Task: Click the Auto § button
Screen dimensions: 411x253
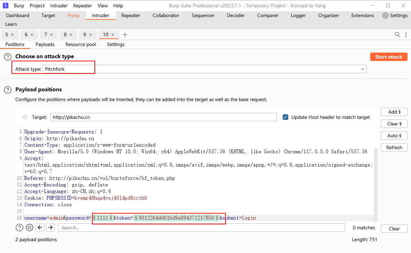Action: point(394,136)
